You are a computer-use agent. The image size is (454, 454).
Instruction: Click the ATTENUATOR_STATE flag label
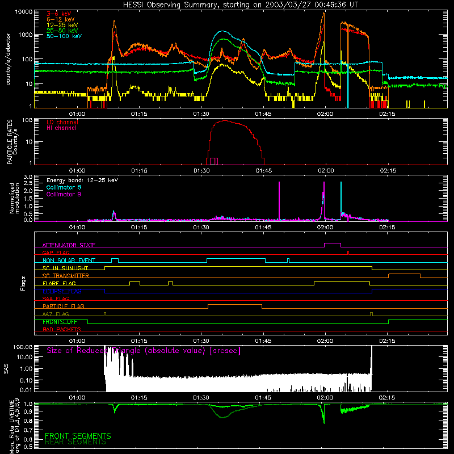(69, 245)
